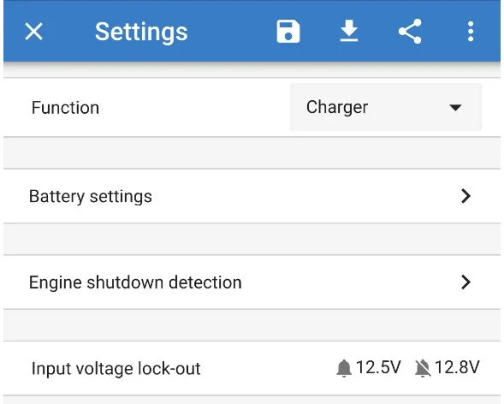Screen dimensions: 504x404
Task: Load settings with the download arrow icon
Action: click(x=349, y=31)
